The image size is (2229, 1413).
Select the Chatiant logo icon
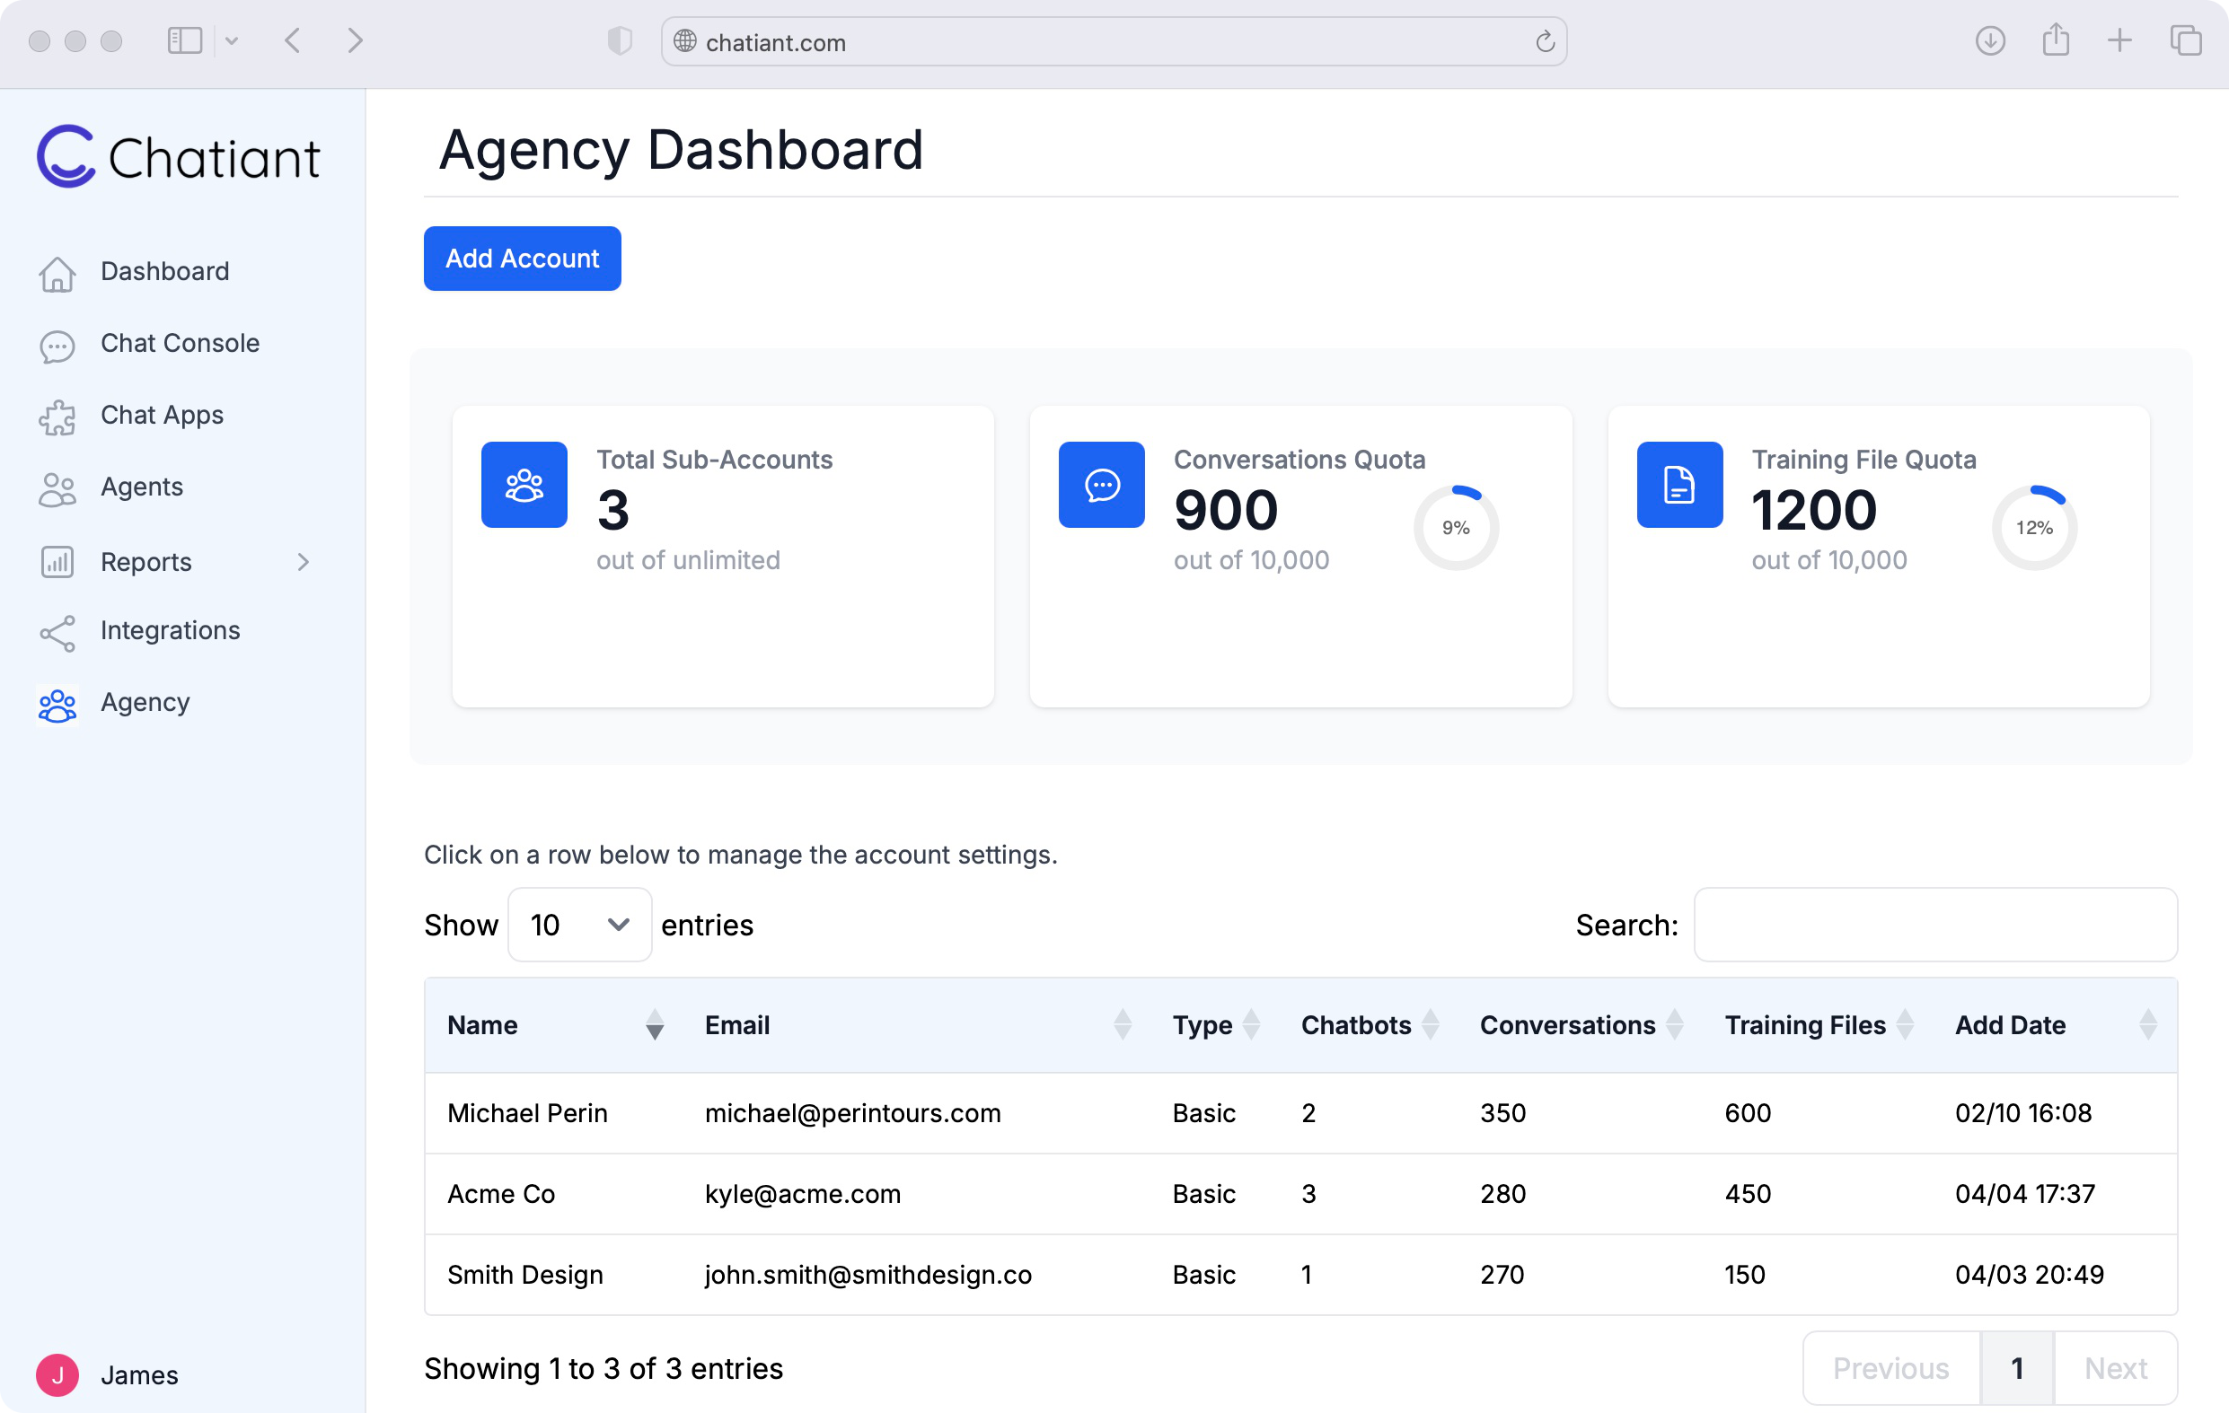click(65, 155)
